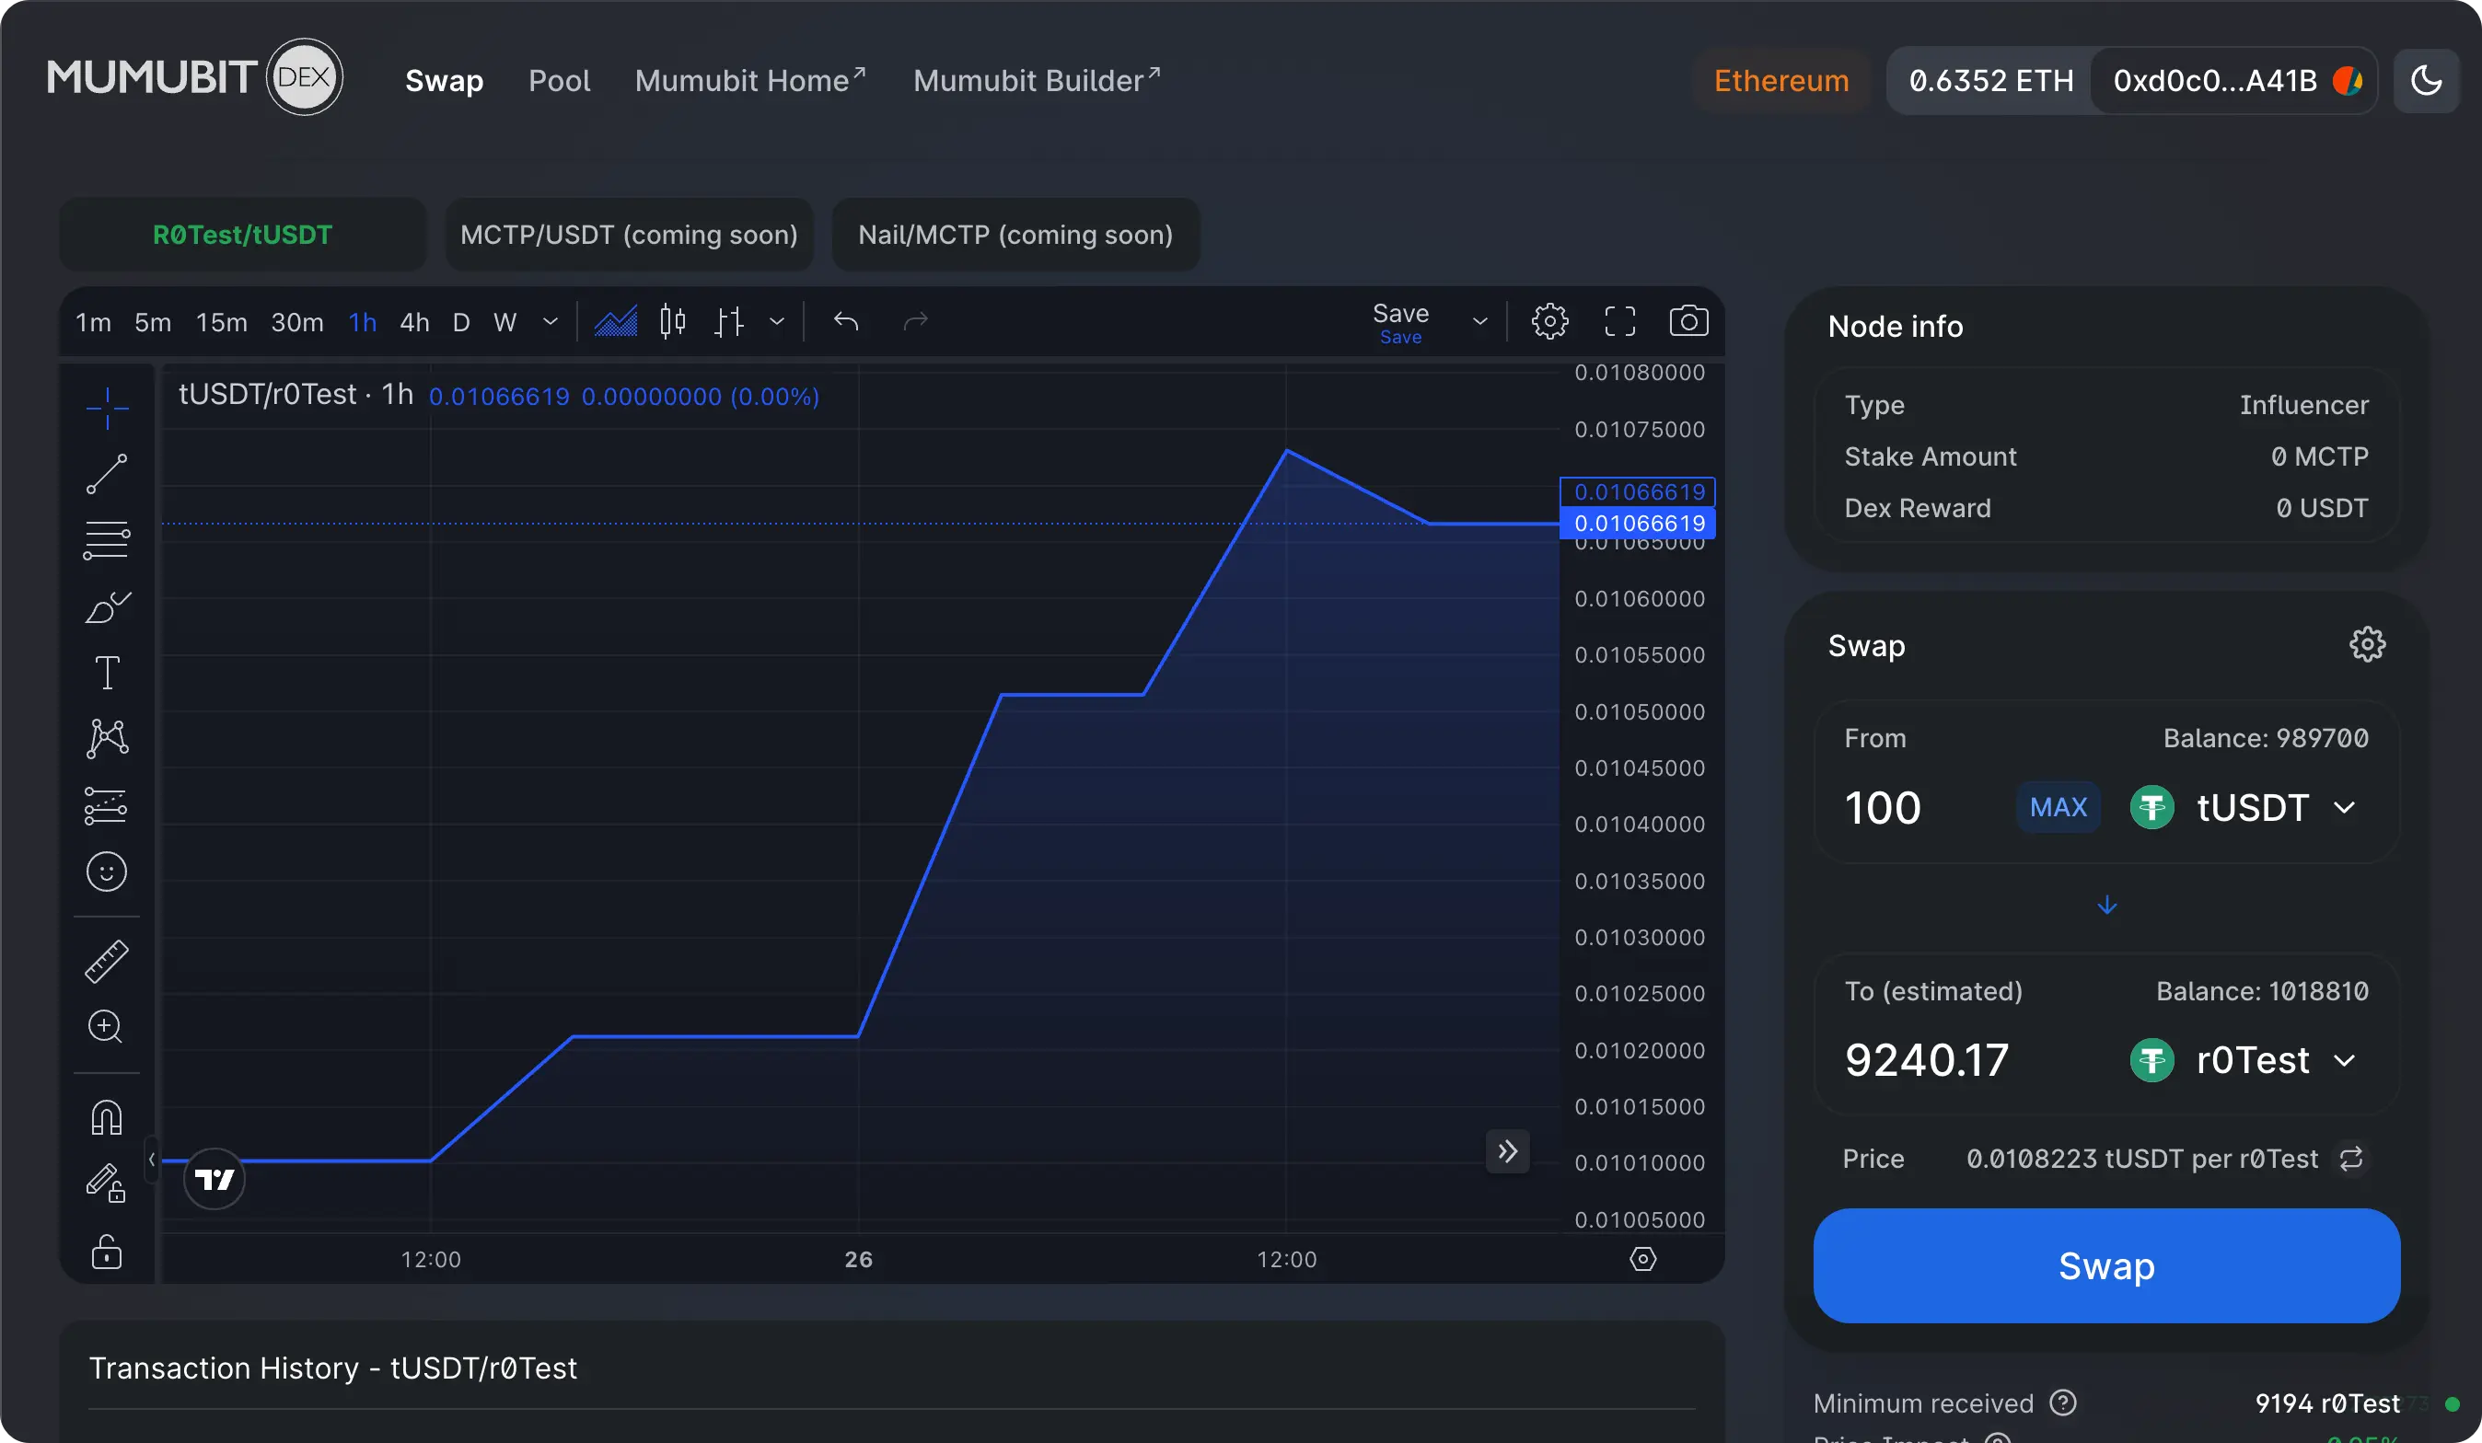Invert the price display ratio
The width and height of the screenshot is (2482, 1443).
tap(2352, 1159)
